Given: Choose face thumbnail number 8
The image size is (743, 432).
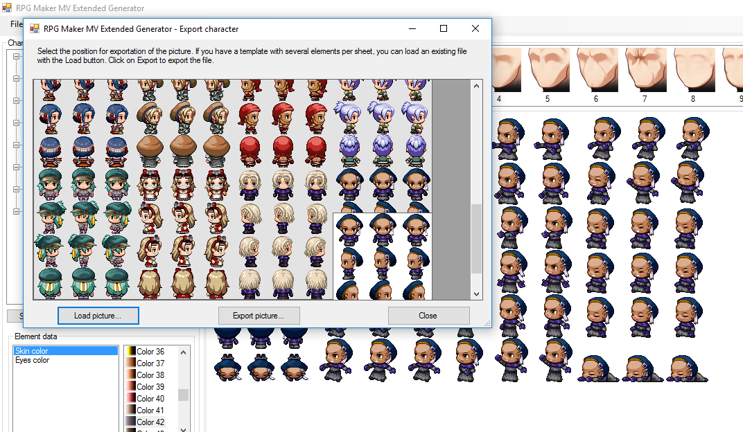Looking at the screenshot, I should tap(694, 69).
